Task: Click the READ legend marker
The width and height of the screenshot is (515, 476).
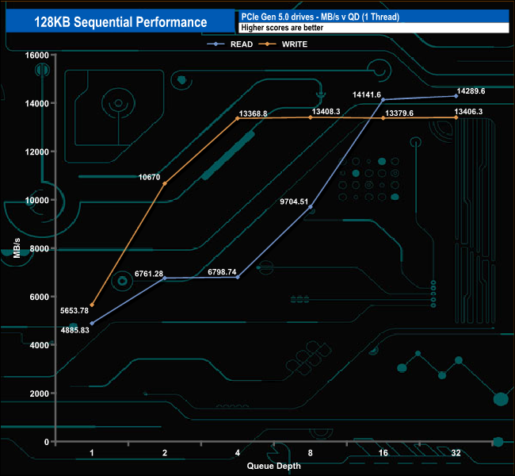Action: [216, 44]
